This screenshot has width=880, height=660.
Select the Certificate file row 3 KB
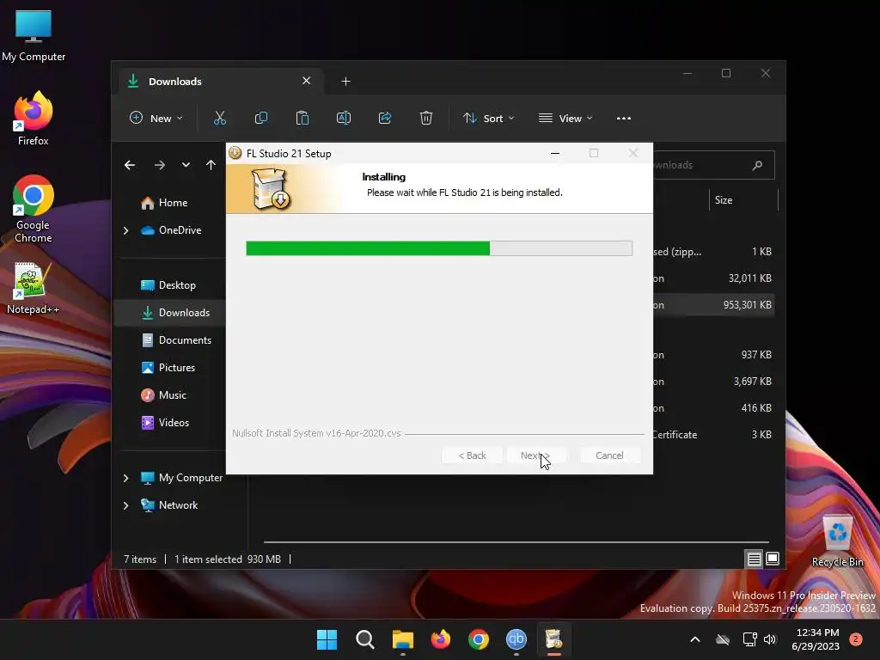coord(712,435)
